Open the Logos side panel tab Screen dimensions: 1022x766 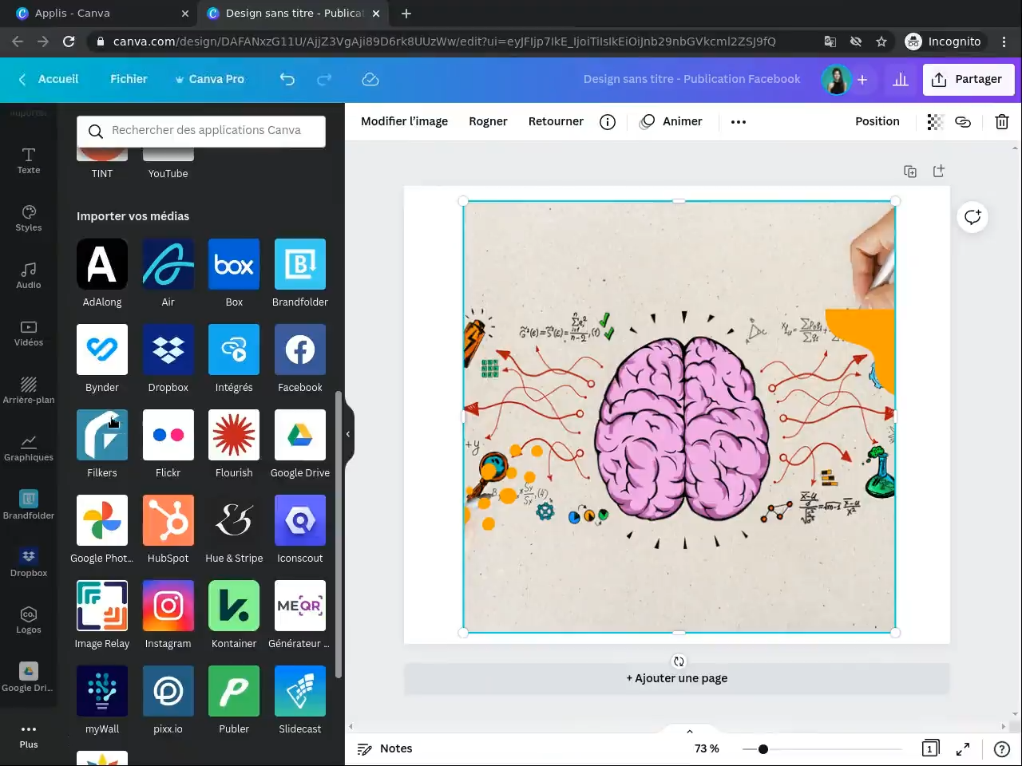[x=29, y=620]
